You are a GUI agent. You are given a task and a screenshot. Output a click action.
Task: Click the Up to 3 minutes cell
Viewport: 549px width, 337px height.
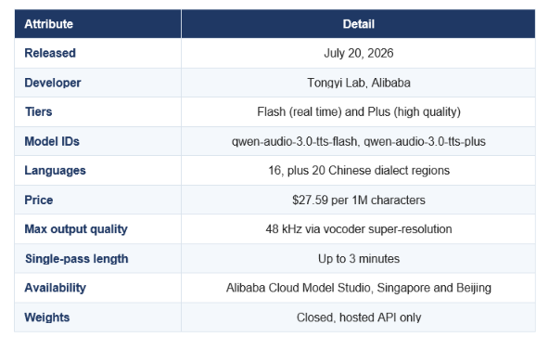coord(358,259)
